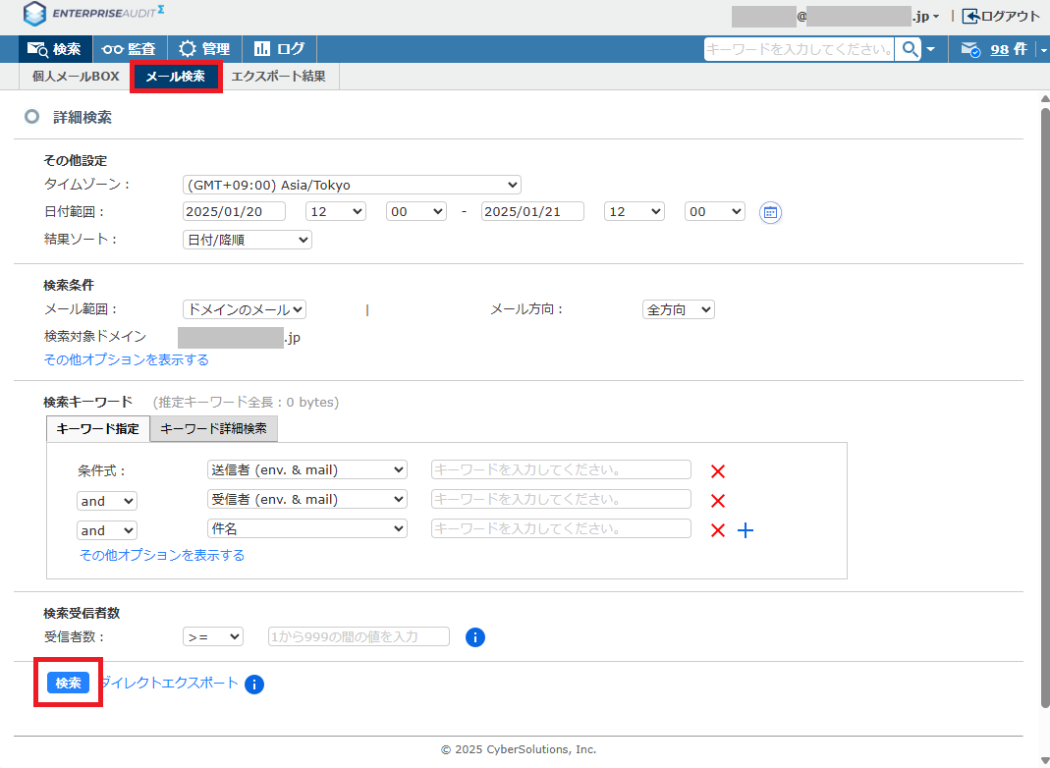This screenshot has height=768, width=1050.
Task: Remove the 件名 condition row
Action: click(718, 530)
